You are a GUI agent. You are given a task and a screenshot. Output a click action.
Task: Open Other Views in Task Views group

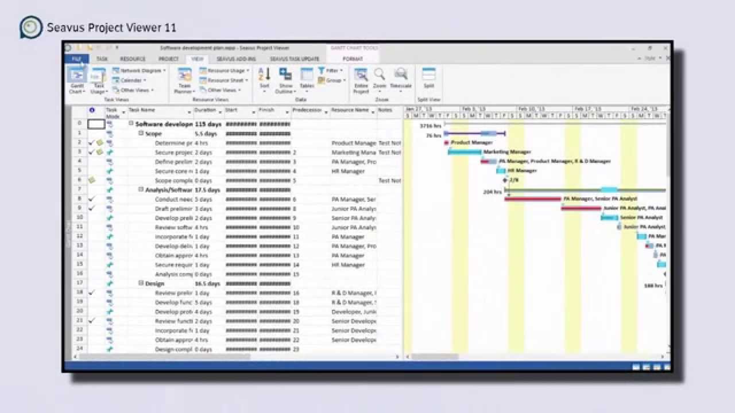tap(132, 90)
